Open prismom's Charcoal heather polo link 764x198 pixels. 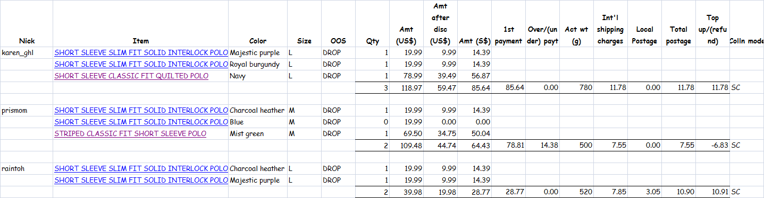[x=141, y=111]
